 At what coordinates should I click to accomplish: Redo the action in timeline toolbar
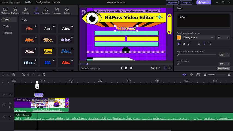(8, 75)
